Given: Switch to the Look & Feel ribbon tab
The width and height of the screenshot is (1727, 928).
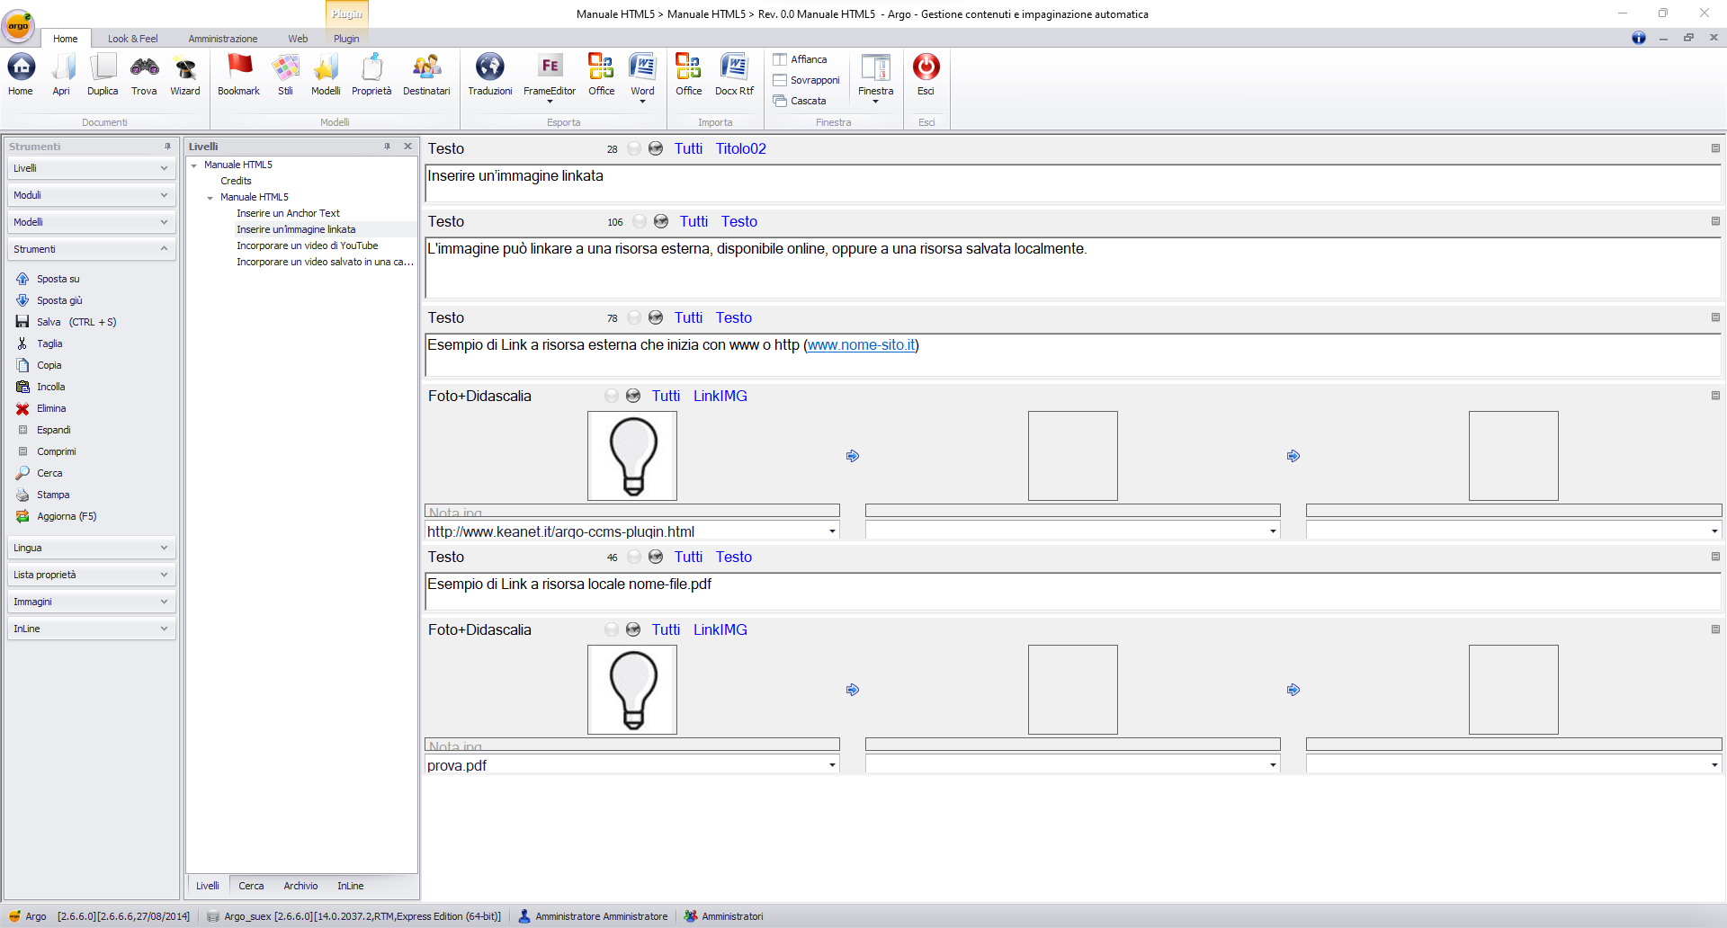Looking at the screenshot, I should [x=132, y=39].
